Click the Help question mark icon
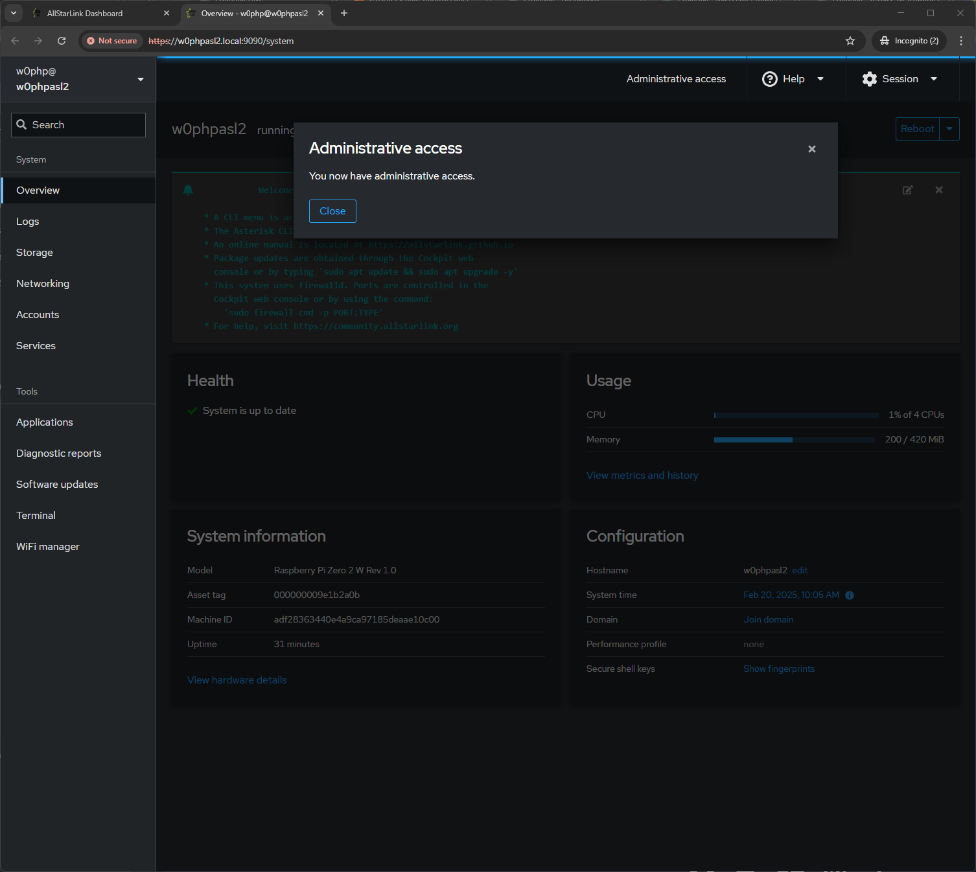 769,79
